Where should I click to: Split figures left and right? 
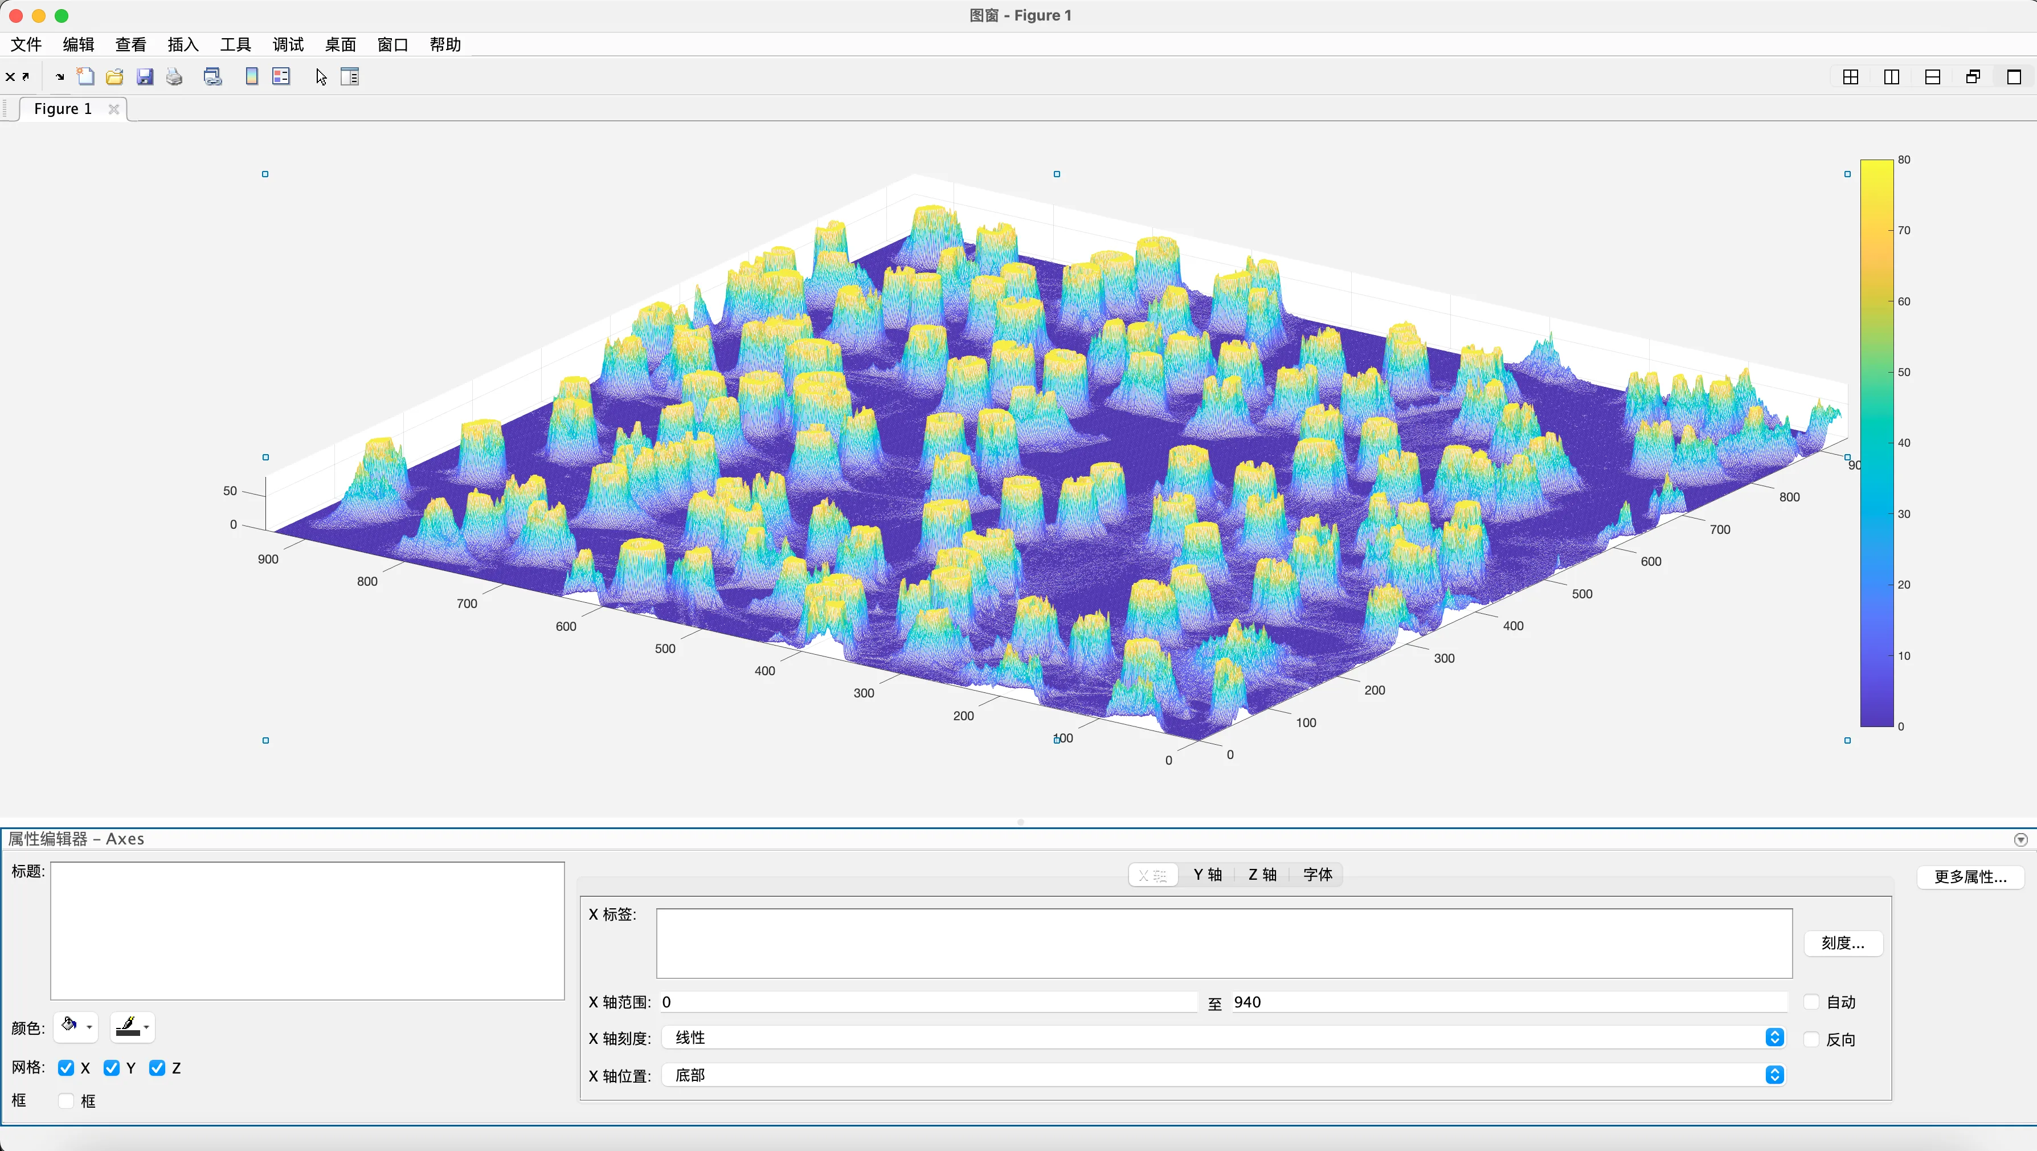pos(1892,77)
